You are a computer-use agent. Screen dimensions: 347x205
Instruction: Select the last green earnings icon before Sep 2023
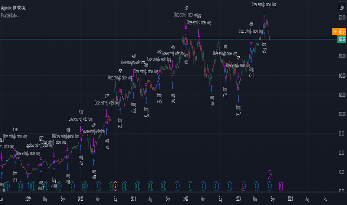(269, 186)
